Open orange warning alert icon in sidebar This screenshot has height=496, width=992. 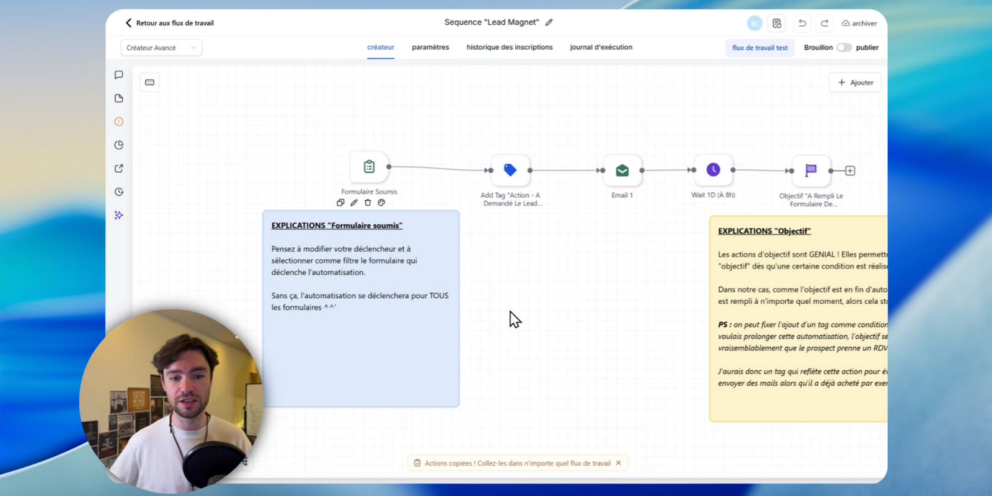coord(119,122)
